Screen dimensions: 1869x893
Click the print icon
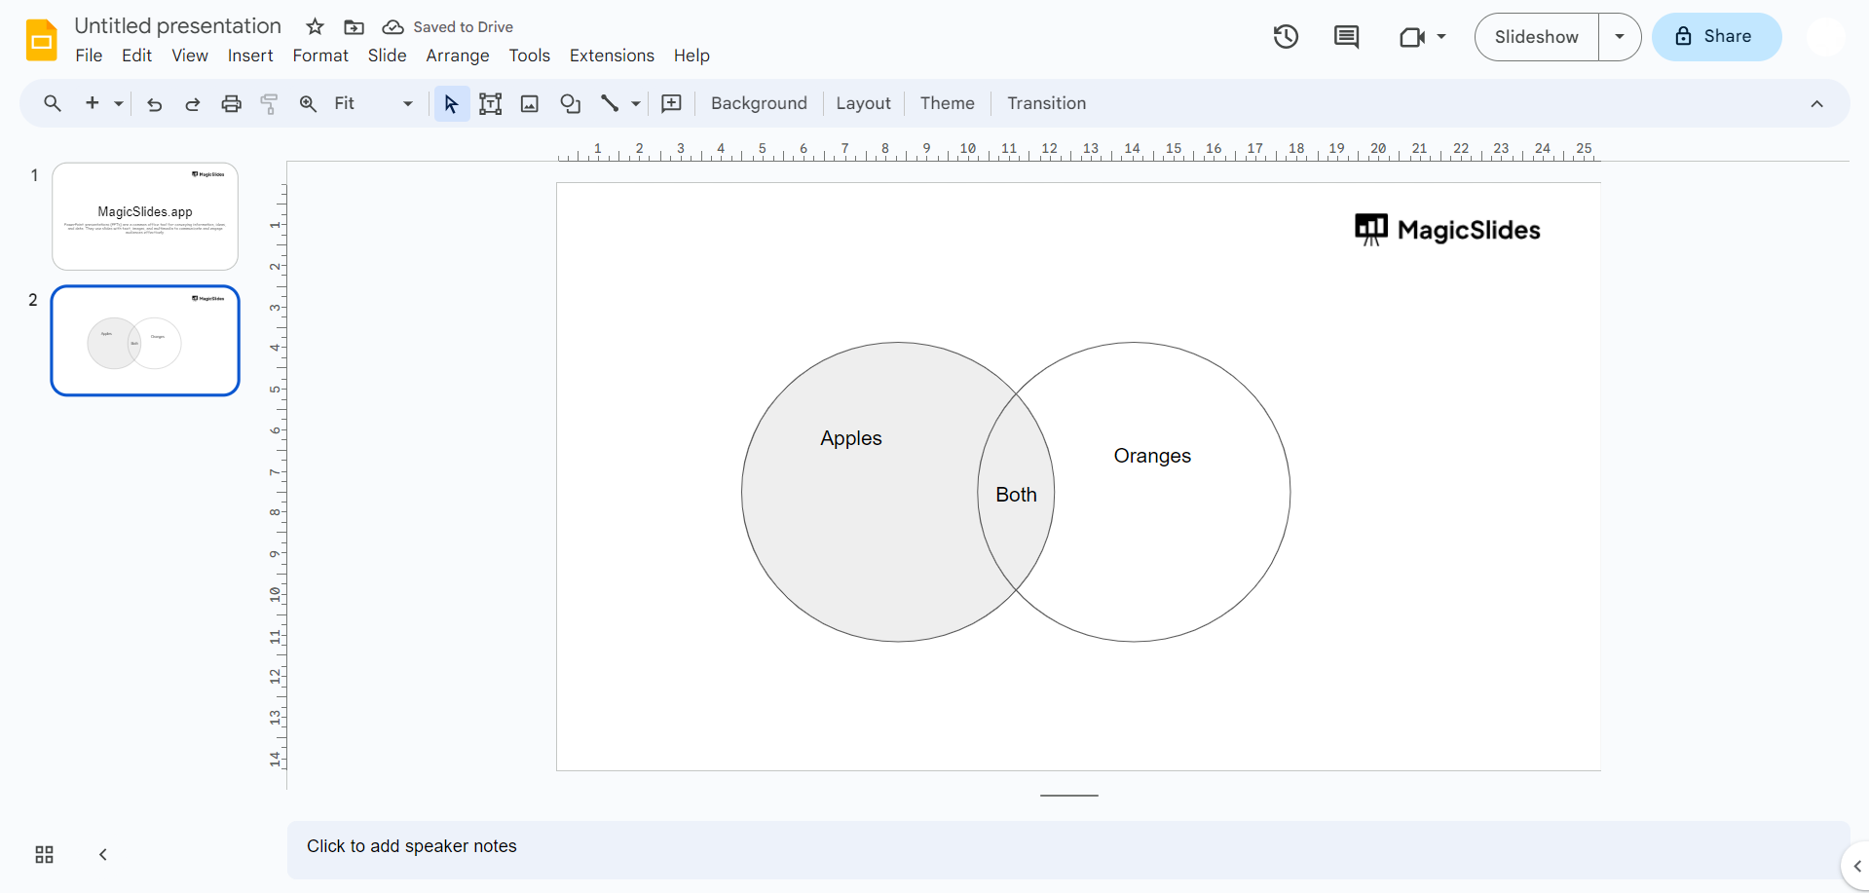pos(231,104)
